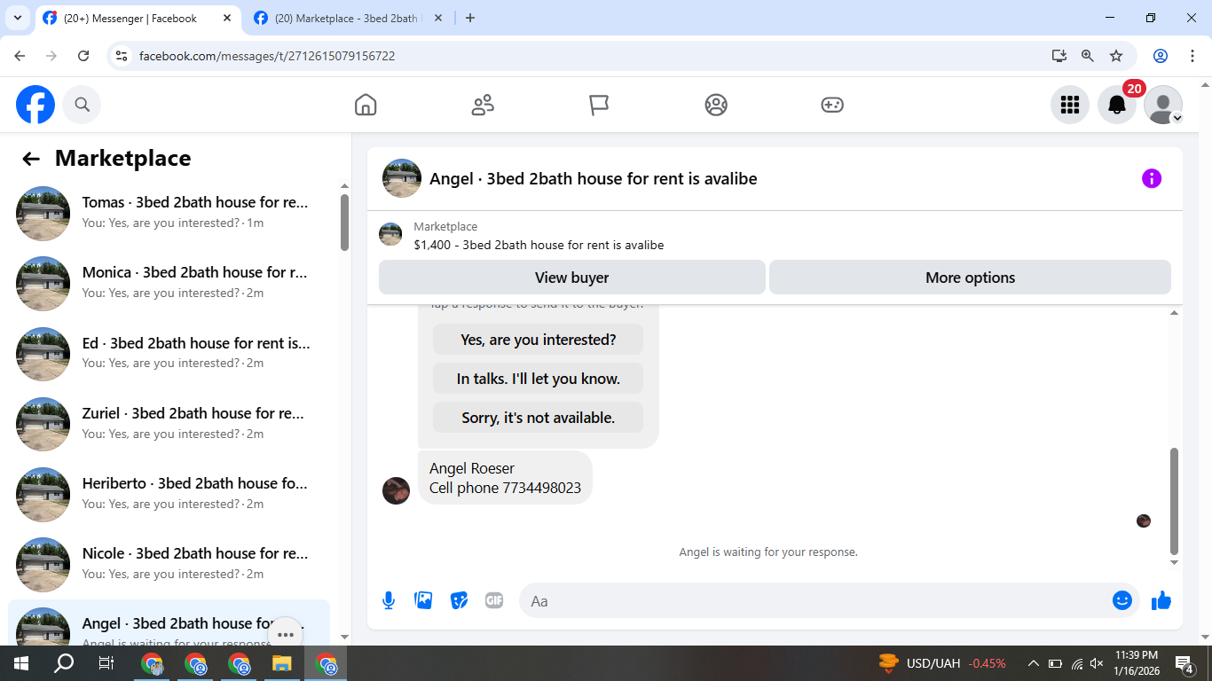Open Heriberto conversation in list

169,493
